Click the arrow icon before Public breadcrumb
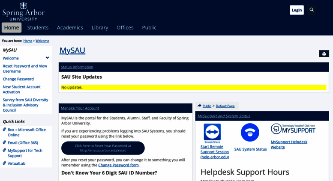333x181 pixels. point(199,106)
